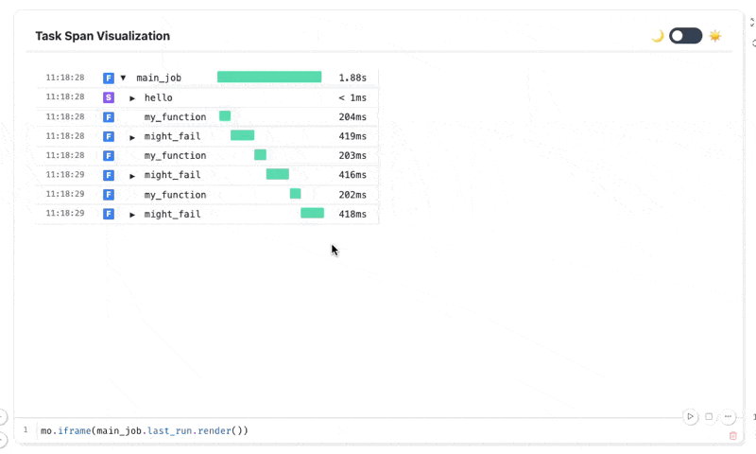Click the 419ms might_fail timeline bar
Screen dimensions: 756x454
[x=242, y=136]
